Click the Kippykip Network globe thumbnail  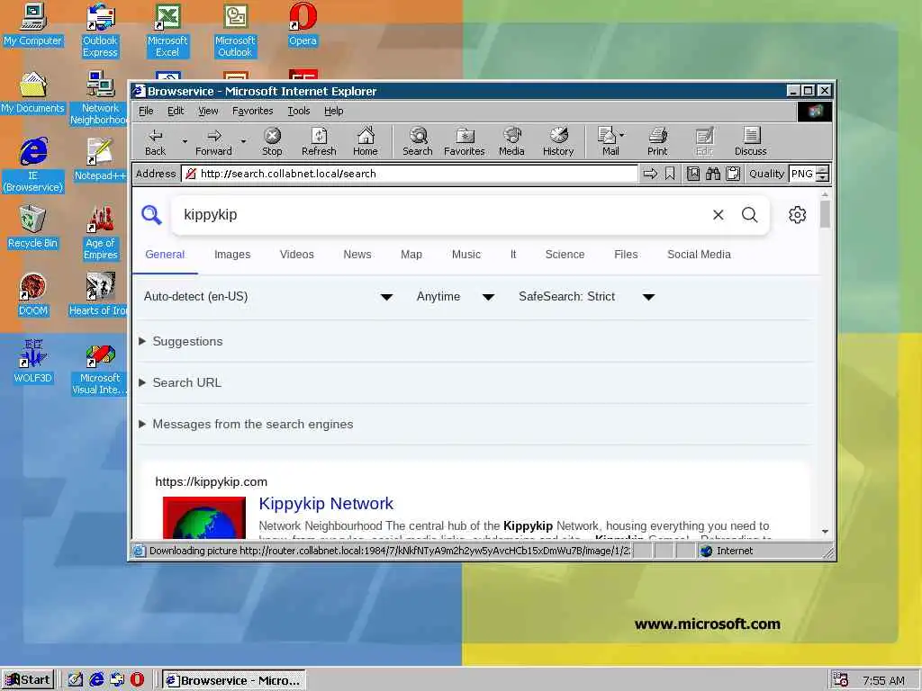pyautogui.click(x=204, y=517)
